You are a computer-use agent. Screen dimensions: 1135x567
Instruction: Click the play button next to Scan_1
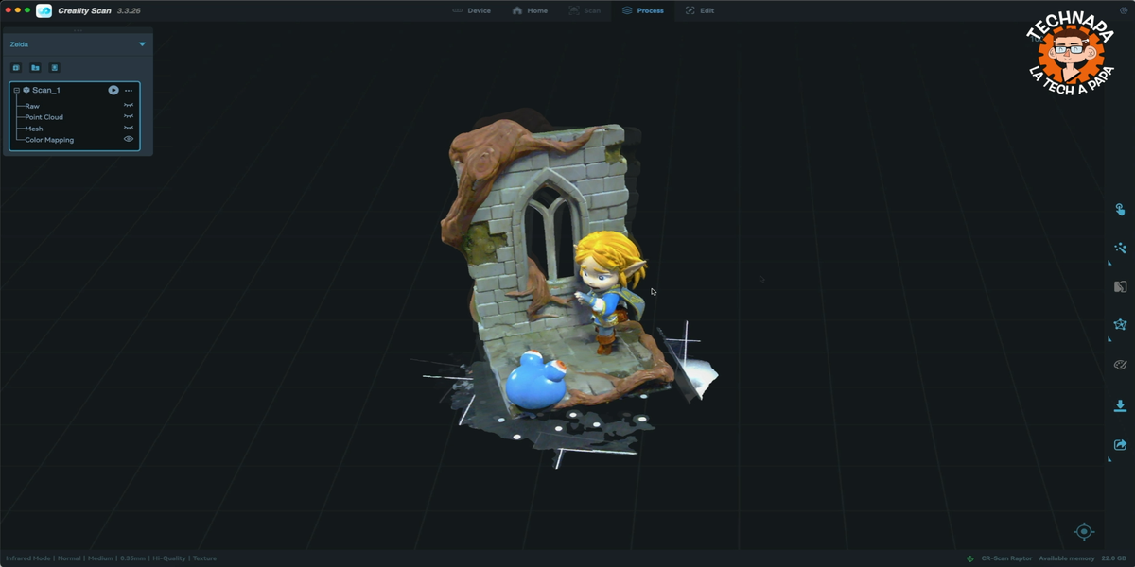pos(113,90)
